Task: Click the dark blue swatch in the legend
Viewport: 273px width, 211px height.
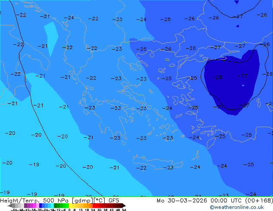Action: pyautogui.click(x=40, y=205)
